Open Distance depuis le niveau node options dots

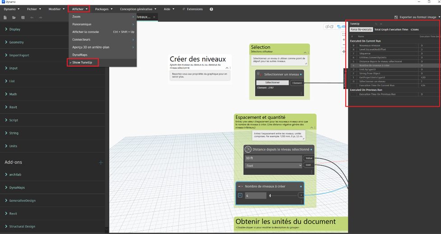[311, 172]
